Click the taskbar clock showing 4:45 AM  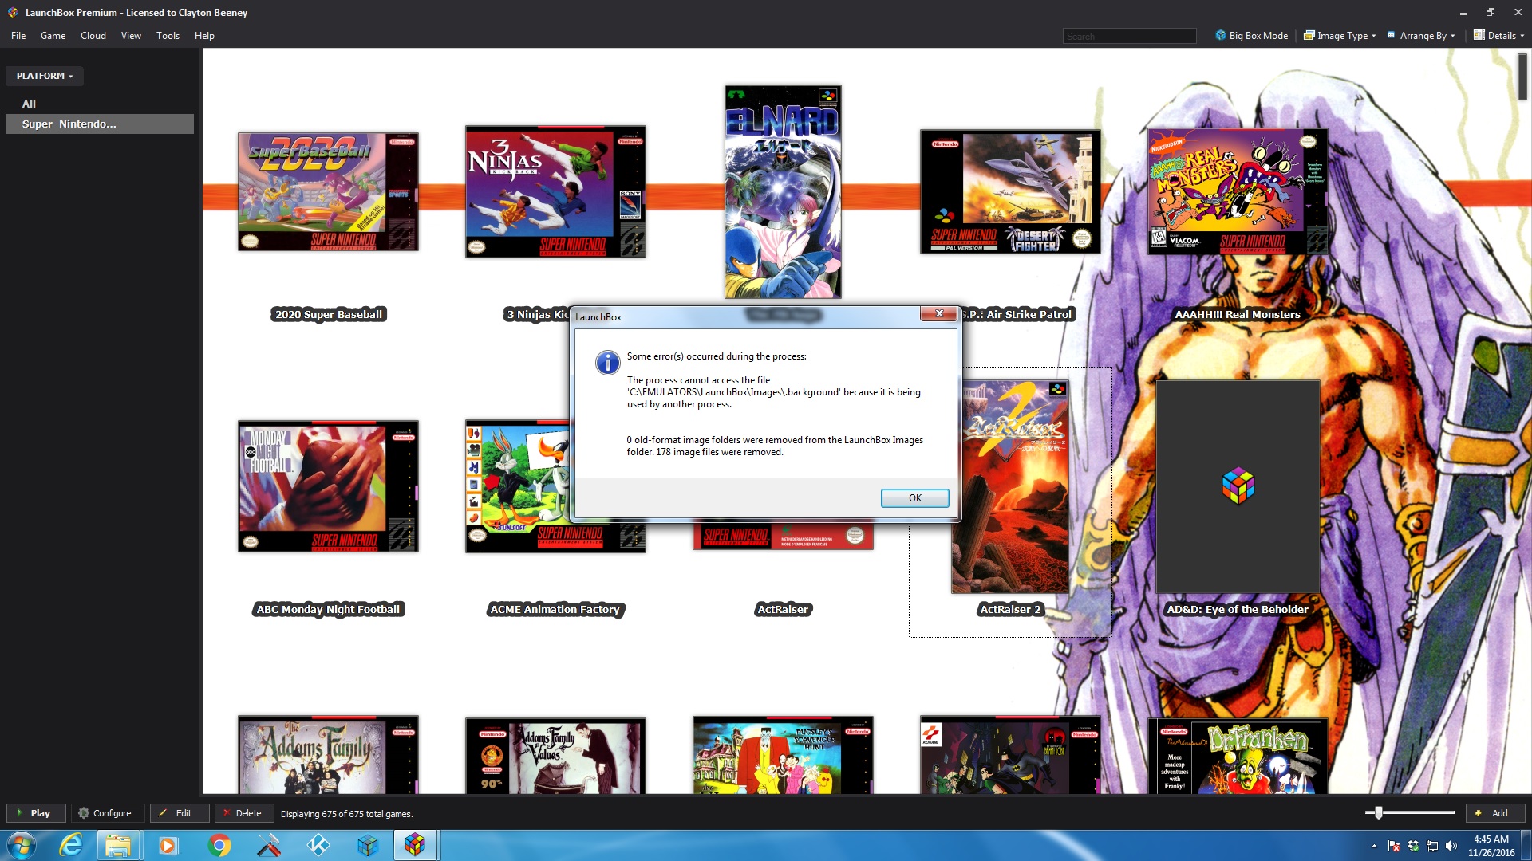click(1491, 846)
